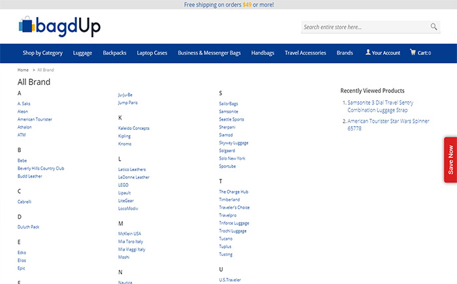457x284 pixels.
Task: Click the Your Account person icon
Action: pos(368,52)
